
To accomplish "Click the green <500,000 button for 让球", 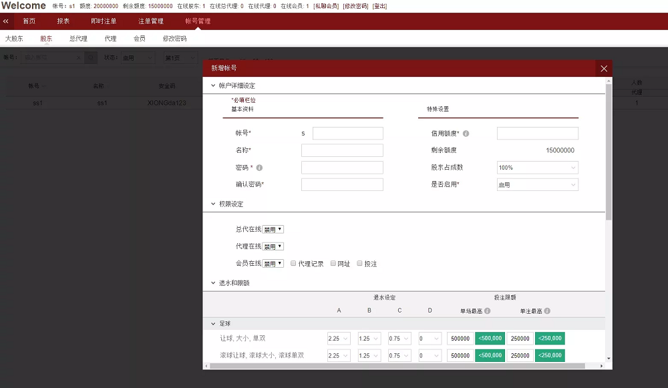I will tap(490, 338).
